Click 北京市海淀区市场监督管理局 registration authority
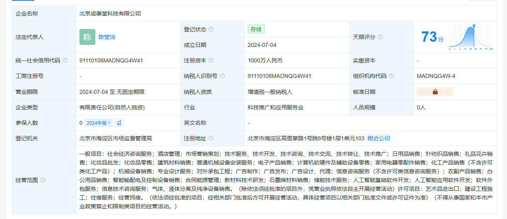Viewport: 507px width, 219px height. click(116, 138)
